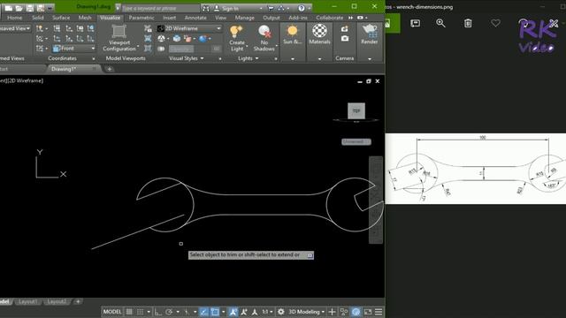Click the New file icon in quick access toolbar
The height and width of the screenshot is (318, 566).
9,8
